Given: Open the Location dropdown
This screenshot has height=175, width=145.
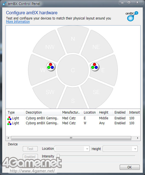Looking at the screenshot, I should coord(72,149).
